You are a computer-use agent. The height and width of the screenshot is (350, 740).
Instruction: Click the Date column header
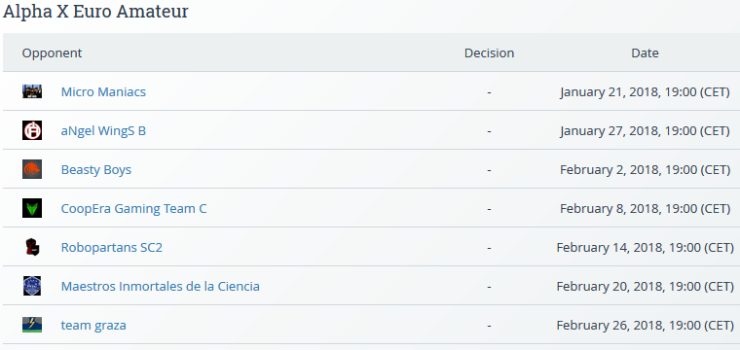tap(645, 53)
